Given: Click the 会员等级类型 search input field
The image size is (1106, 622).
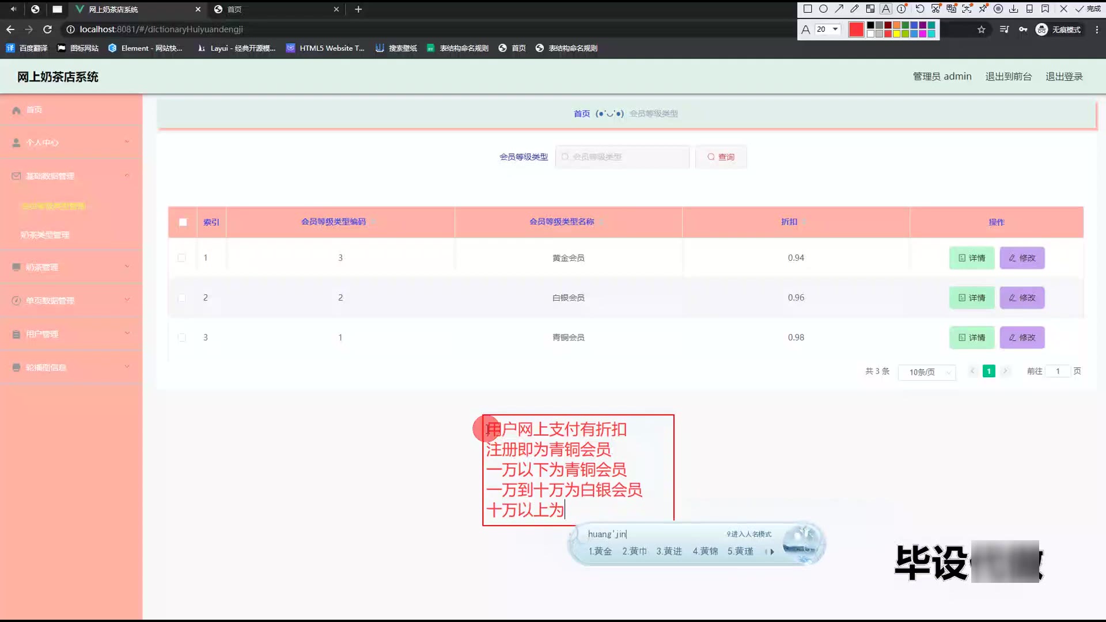Looking at the screenshot, I should pyautogui.click(x=622, y=157).
